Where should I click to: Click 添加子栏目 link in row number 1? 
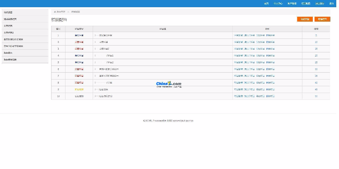[x=249, y=35]
